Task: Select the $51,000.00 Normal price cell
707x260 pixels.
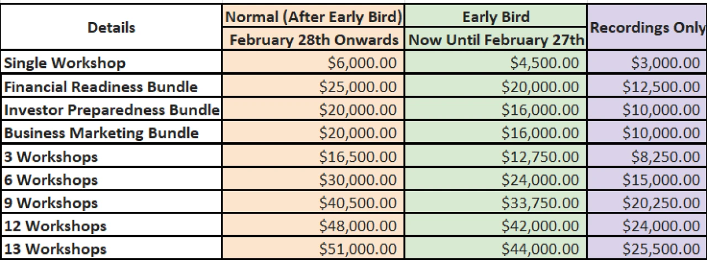Action: pyautogui.click(x=358, y=248)
